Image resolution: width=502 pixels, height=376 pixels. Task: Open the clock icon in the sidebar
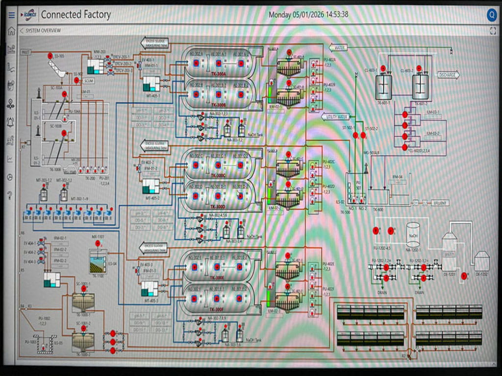10,177
